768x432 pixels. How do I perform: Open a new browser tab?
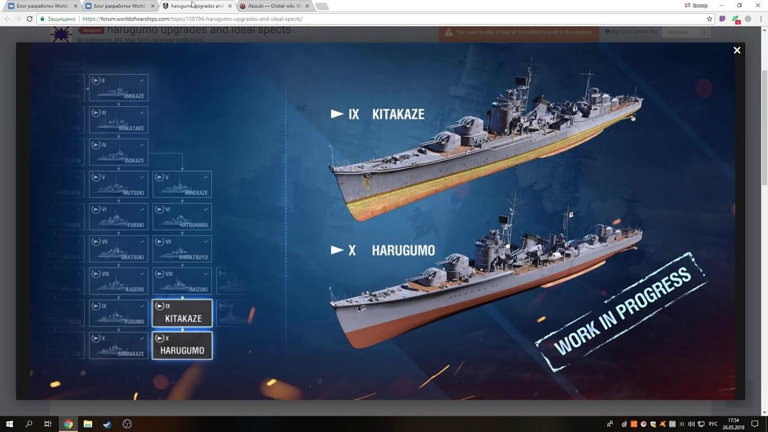[322, 6]
